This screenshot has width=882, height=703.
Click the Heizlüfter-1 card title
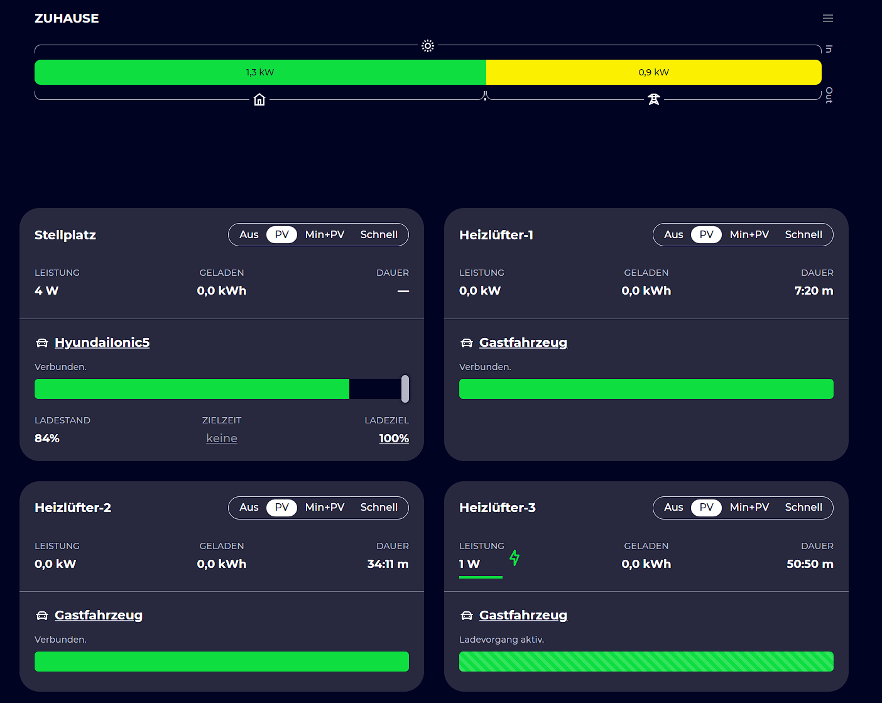point(496,235)
